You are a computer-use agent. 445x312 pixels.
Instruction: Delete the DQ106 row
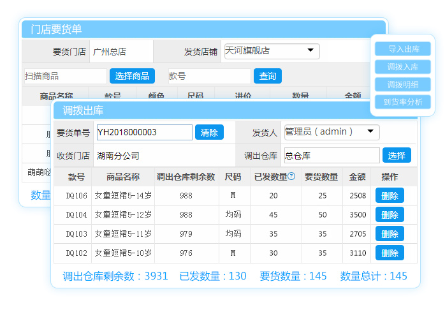[x=390, y=195]
